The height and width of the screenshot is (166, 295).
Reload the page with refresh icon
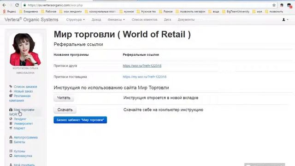tap(17, 5)
